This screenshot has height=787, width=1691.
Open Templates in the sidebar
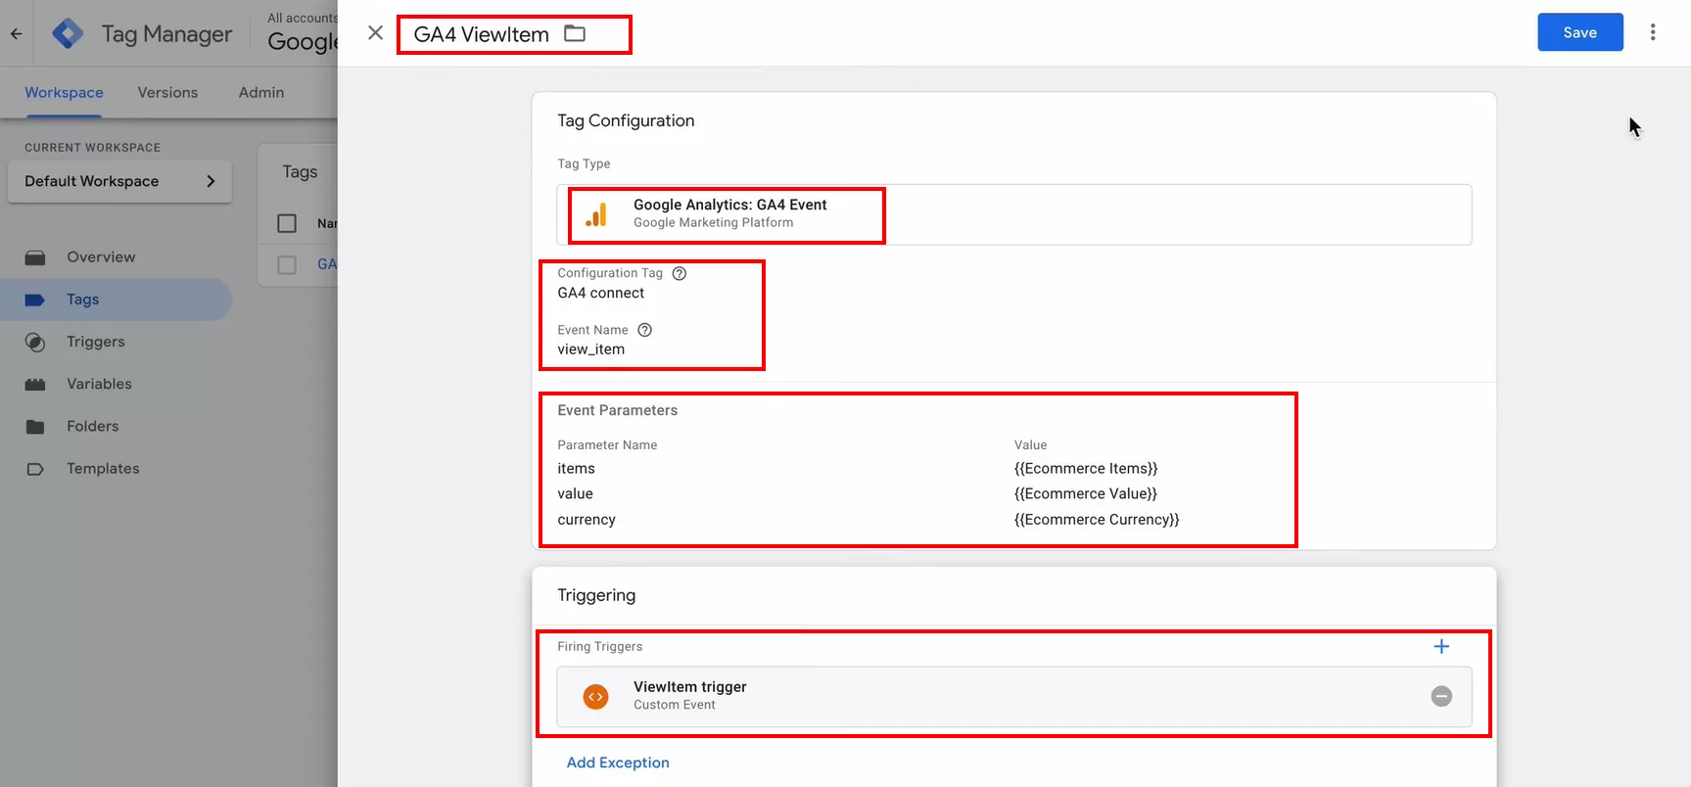tap(103, 468)
